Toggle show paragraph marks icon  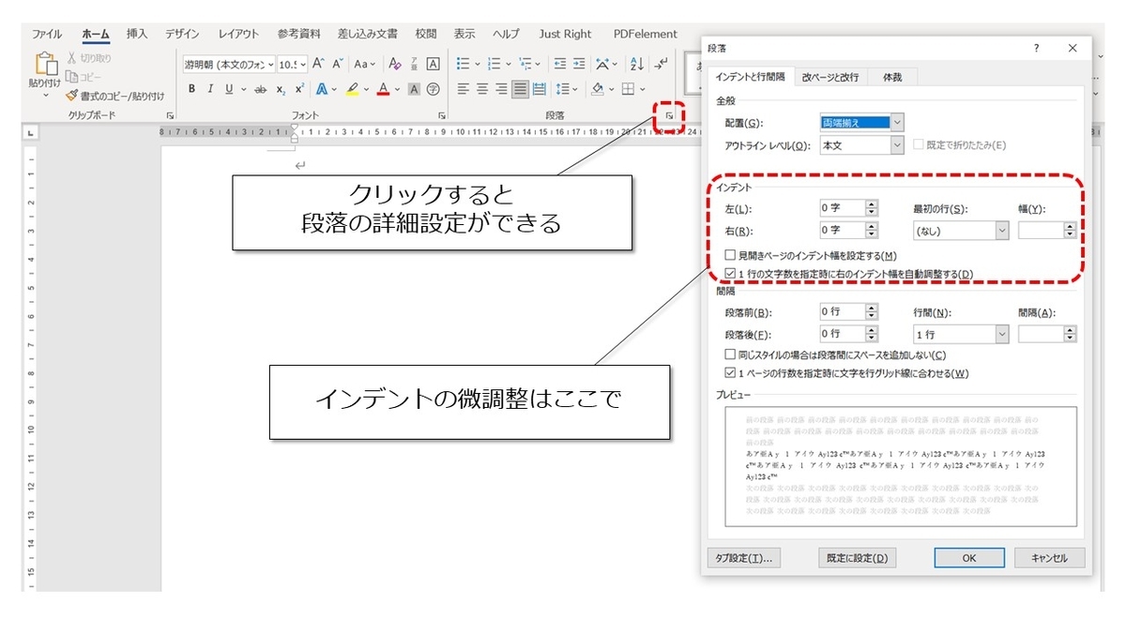click(662, 64)
